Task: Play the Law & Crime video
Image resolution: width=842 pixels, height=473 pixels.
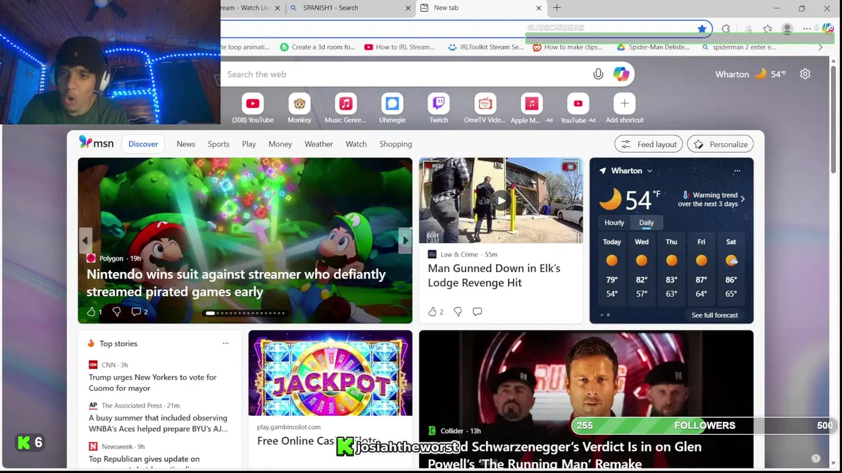Action: (x=501, y=200)
